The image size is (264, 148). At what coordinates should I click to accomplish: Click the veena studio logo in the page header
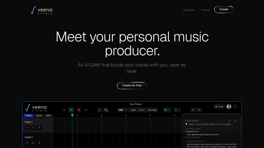tap(42, 10)
